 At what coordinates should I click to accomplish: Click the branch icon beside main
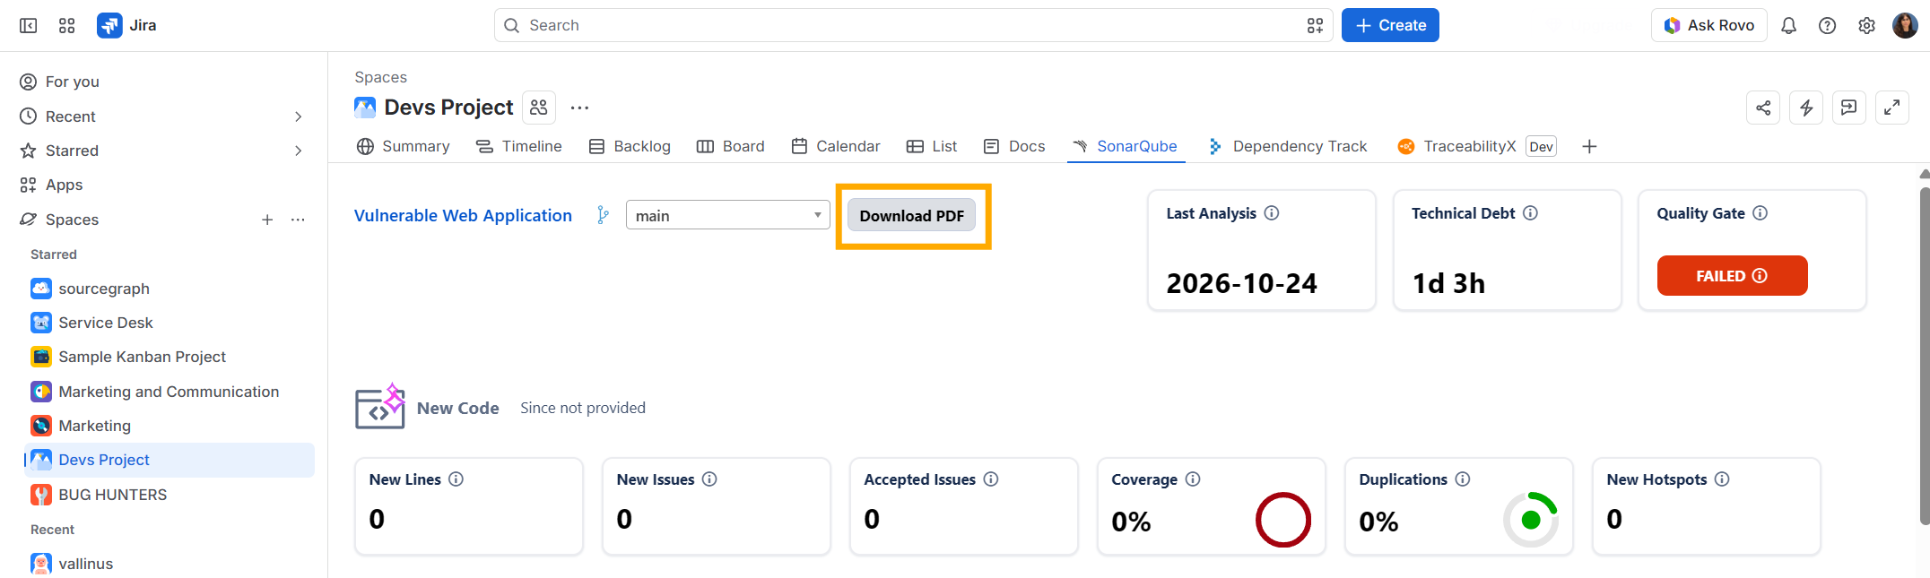pos(603,215)
